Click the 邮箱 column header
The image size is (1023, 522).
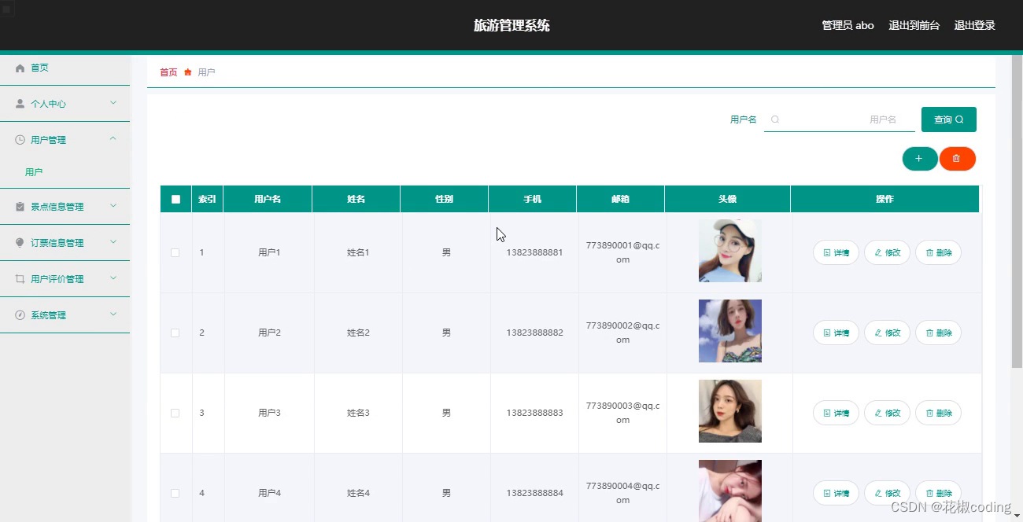tap(621, 200)
